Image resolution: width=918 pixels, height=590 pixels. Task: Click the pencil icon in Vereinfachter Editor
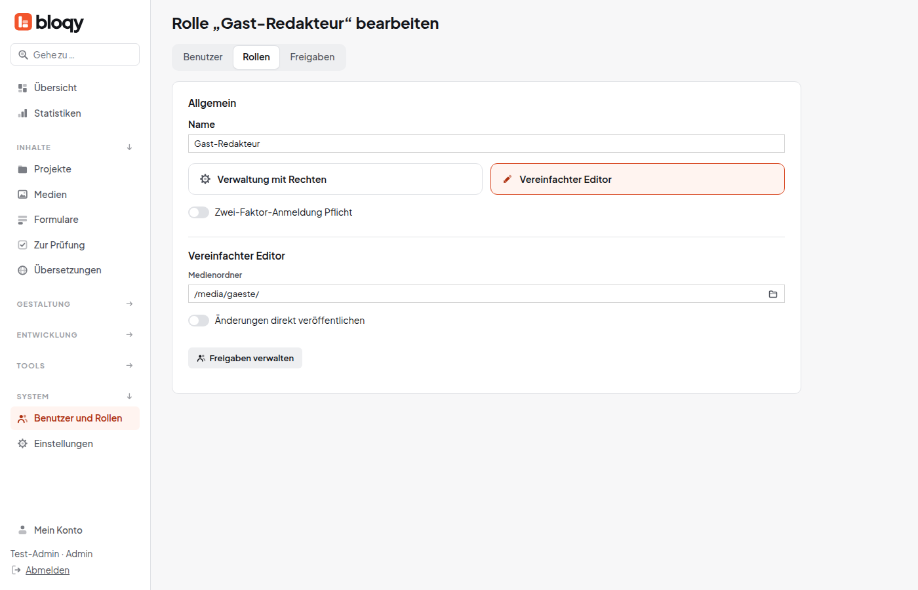pos(508,179)
